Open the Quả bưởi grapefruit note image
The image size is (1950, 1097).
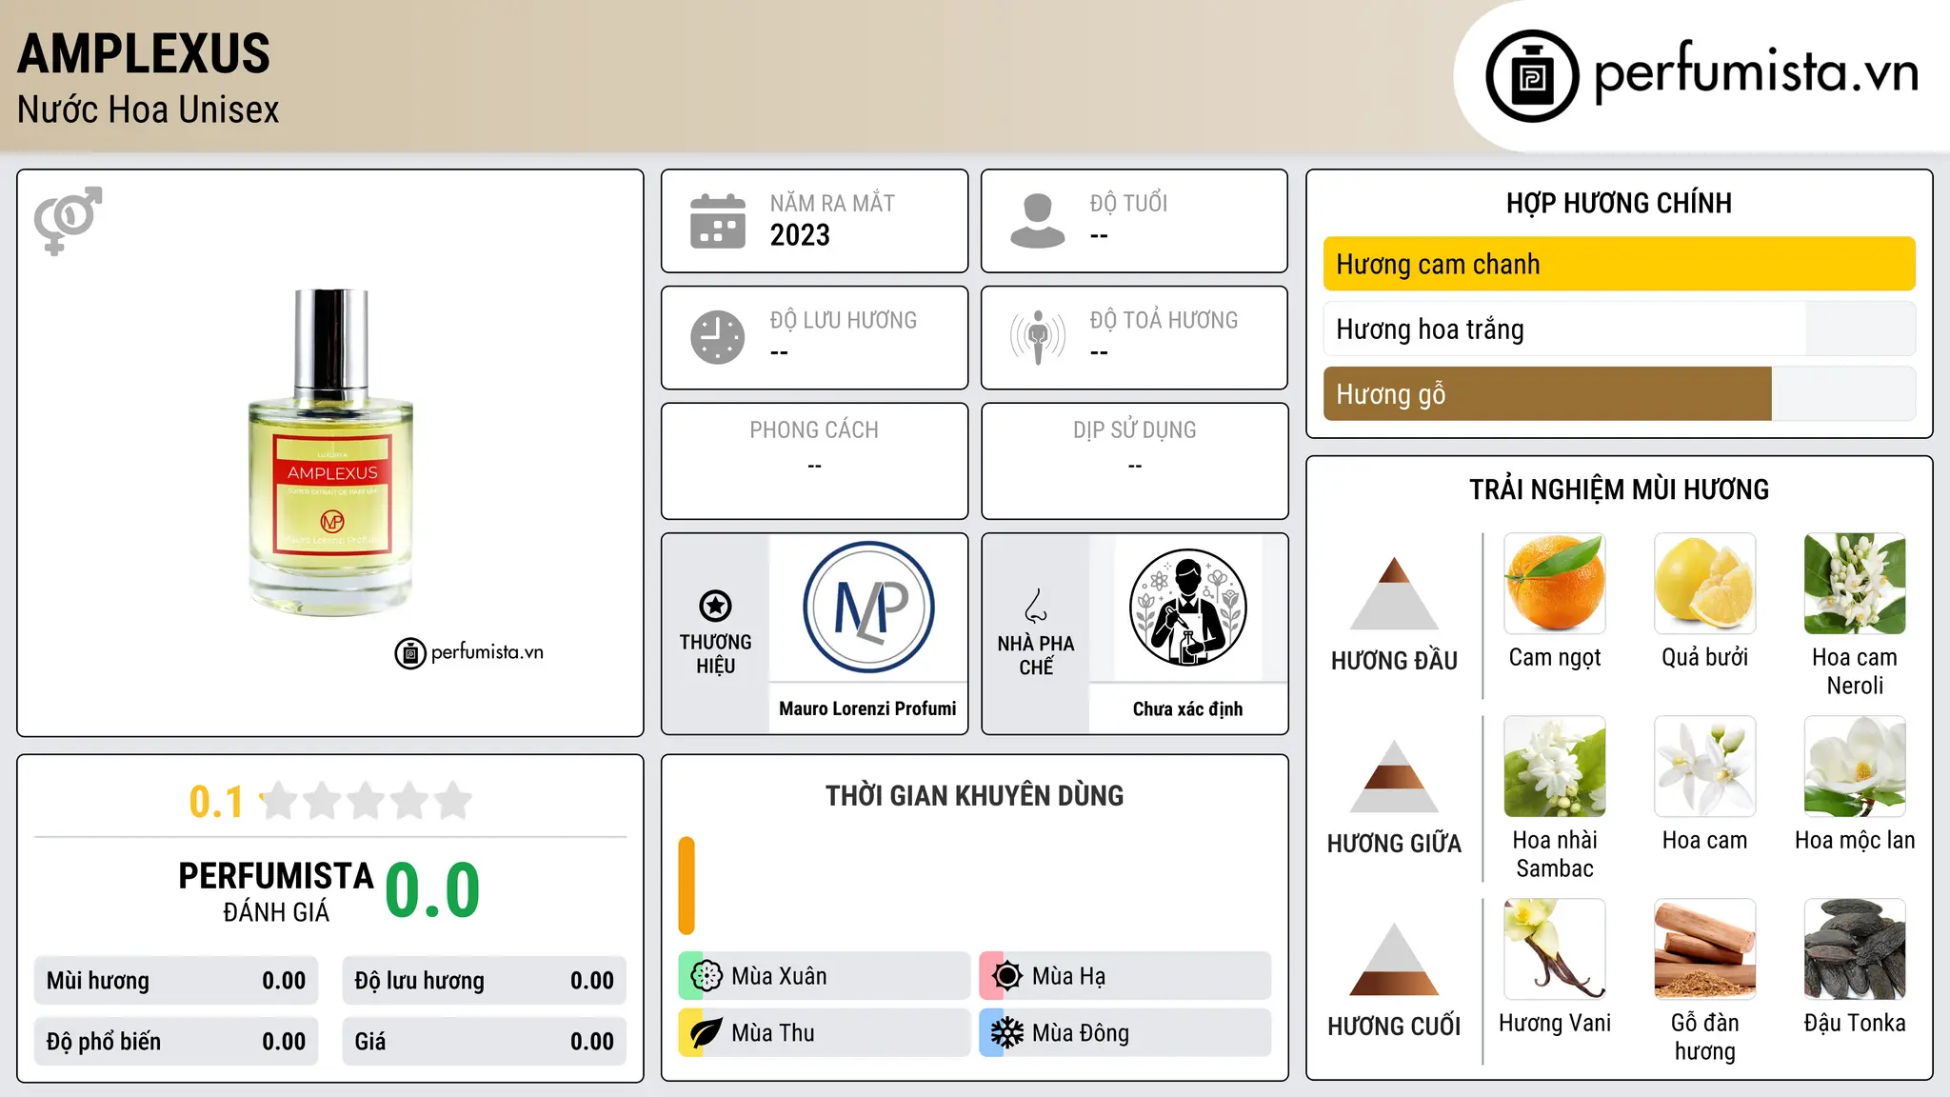(1705, 584)
